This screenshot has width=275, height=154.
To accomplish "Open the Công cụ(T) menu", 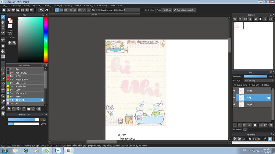I will [x=89, y=6].
